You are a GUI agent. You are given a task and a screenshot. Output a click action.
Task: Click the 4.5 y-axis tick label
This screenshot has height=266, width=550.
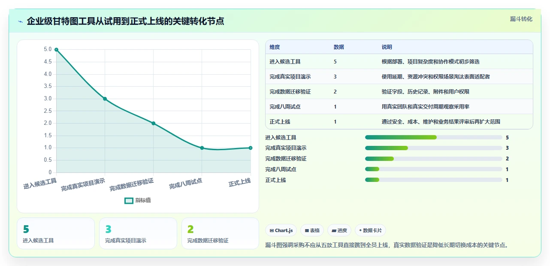(x=48, y=62)
